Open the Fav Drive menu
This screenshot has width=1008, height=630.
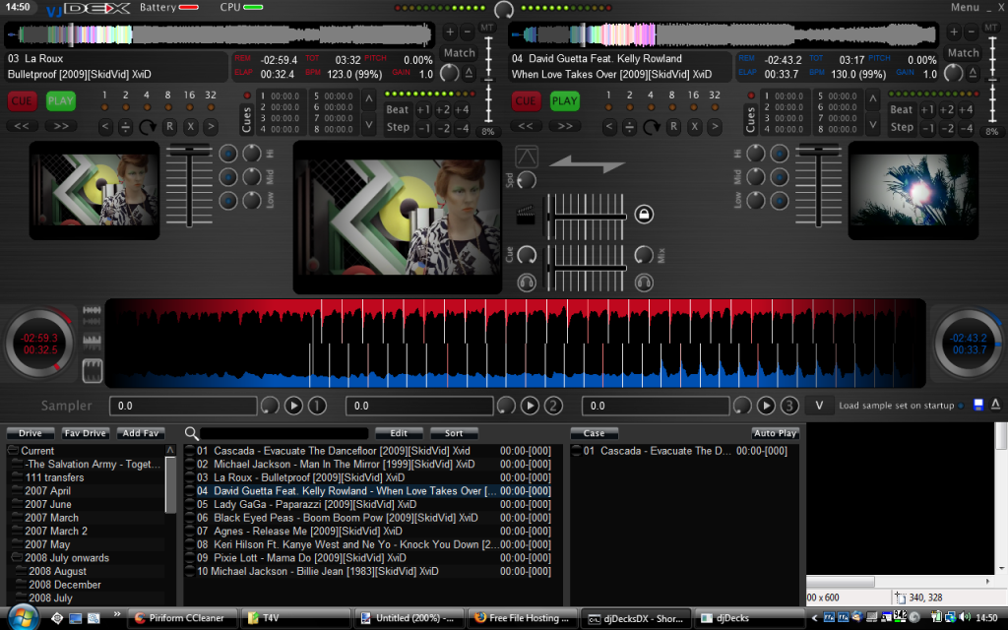pos(86,433)
